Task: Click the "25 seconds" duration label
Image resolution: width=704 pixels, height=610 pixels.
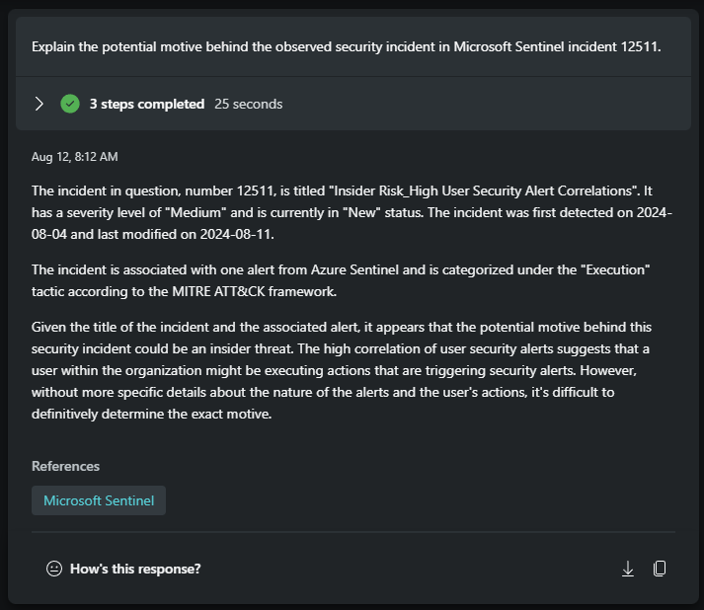Action: 248,104
